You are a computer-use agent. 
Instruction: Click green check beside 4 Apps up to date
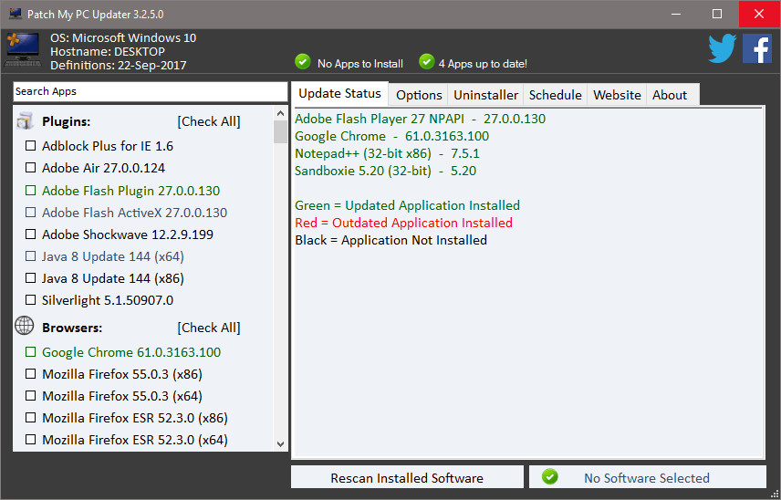pyautogui.click(x=426, y=62)
